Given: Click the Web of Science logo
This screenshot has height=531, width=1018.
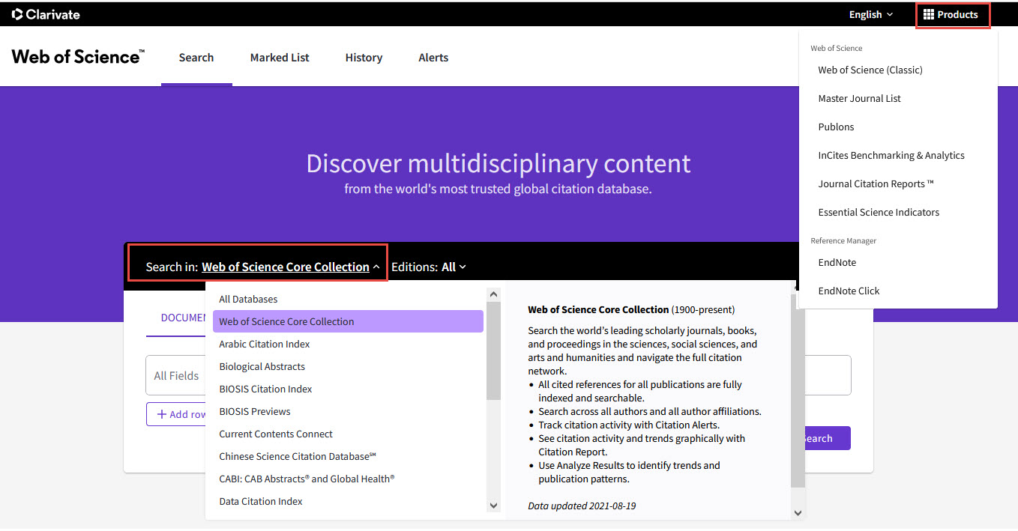Looking at the screenshot, I should pos(78,57).
